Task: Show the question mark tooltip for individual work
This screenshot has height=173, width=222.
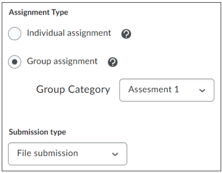Action: [126, 34]
